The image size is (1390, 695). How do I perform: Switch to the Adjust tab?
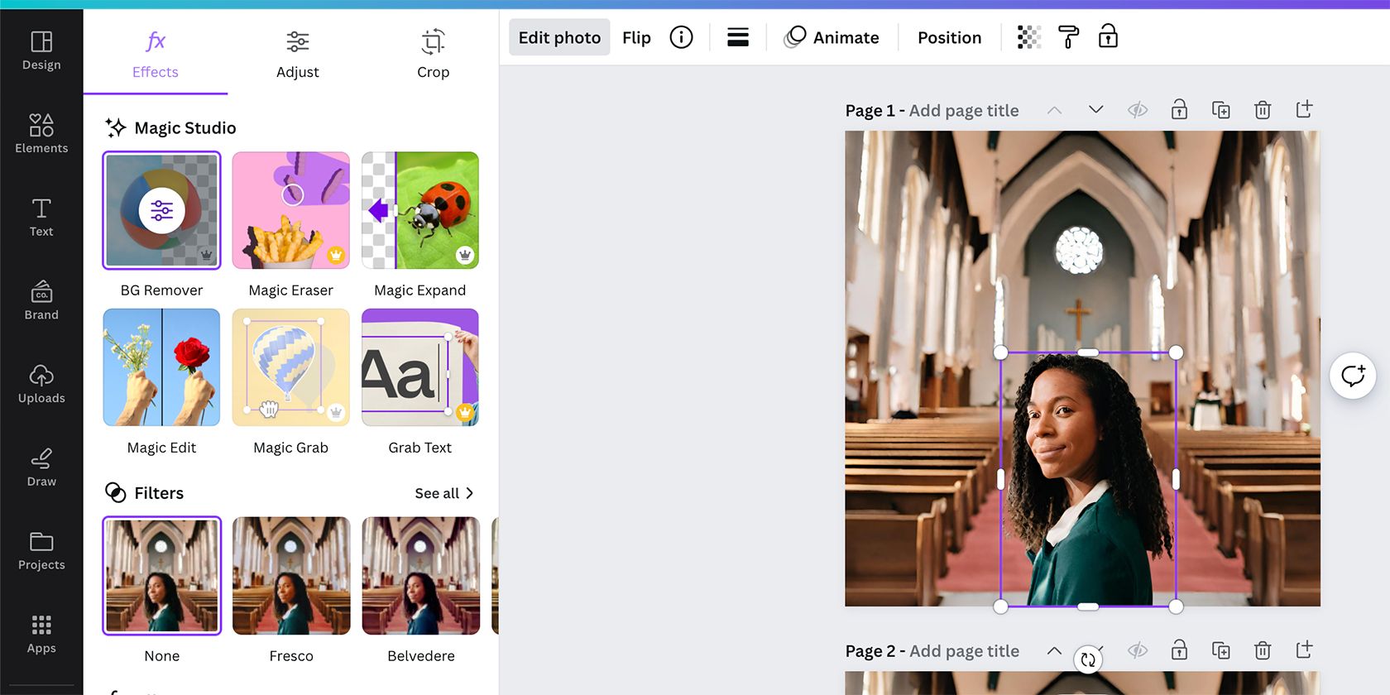pyautogui.click(x=297, y=54)
